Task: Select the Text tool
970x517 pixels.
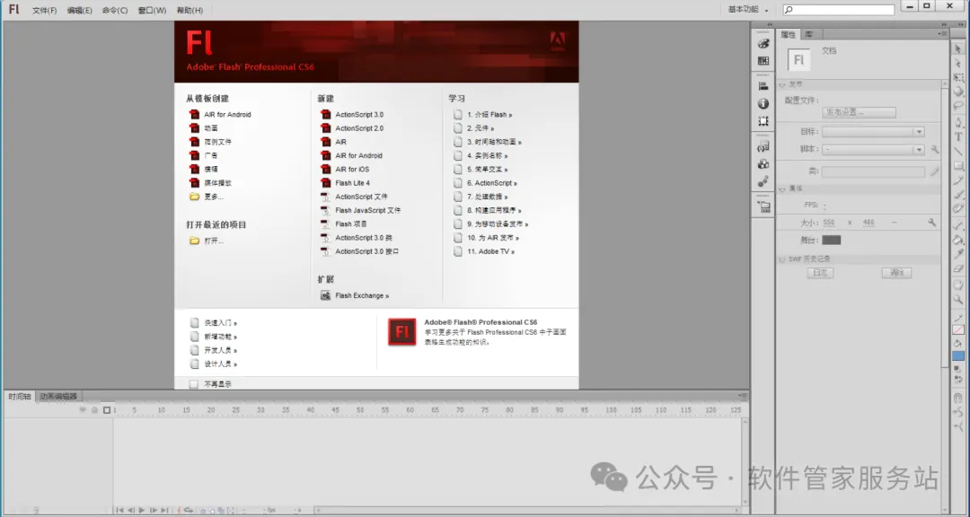Action: pyautogui.click(x=958, y=136)
